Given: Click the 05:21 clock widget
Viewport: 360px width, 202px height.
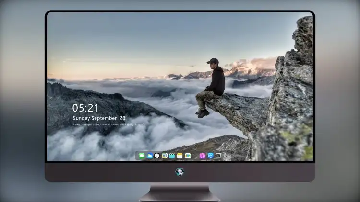Looking at the screenshot, I should [85, 108].
